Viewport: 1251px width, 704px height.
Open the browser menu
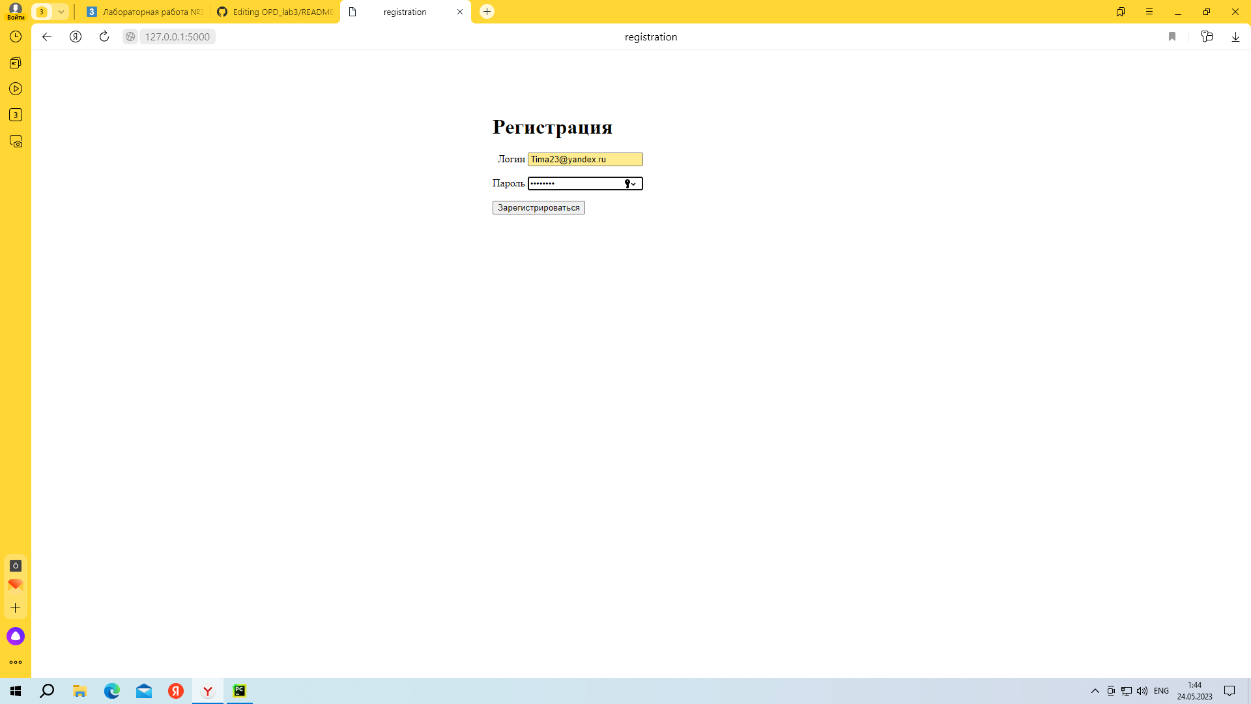[x=1149, y=12]
